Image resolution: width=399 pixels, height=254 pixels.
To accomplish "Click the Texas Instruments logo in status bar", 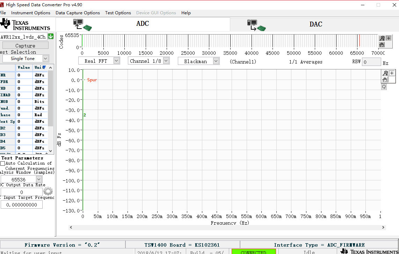I will (x=370, y=252).
